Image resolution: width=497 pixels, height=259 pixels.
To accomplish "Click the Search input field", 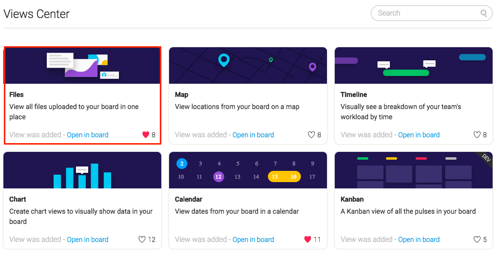I will (431, 13).
